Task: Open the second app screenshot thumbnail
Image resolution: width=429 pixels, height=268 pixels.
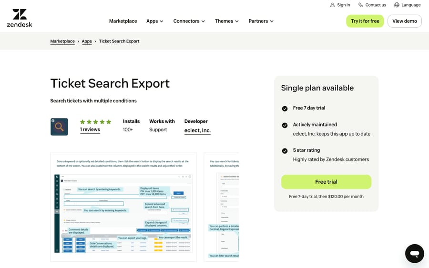Action: [x=221, y=207]
